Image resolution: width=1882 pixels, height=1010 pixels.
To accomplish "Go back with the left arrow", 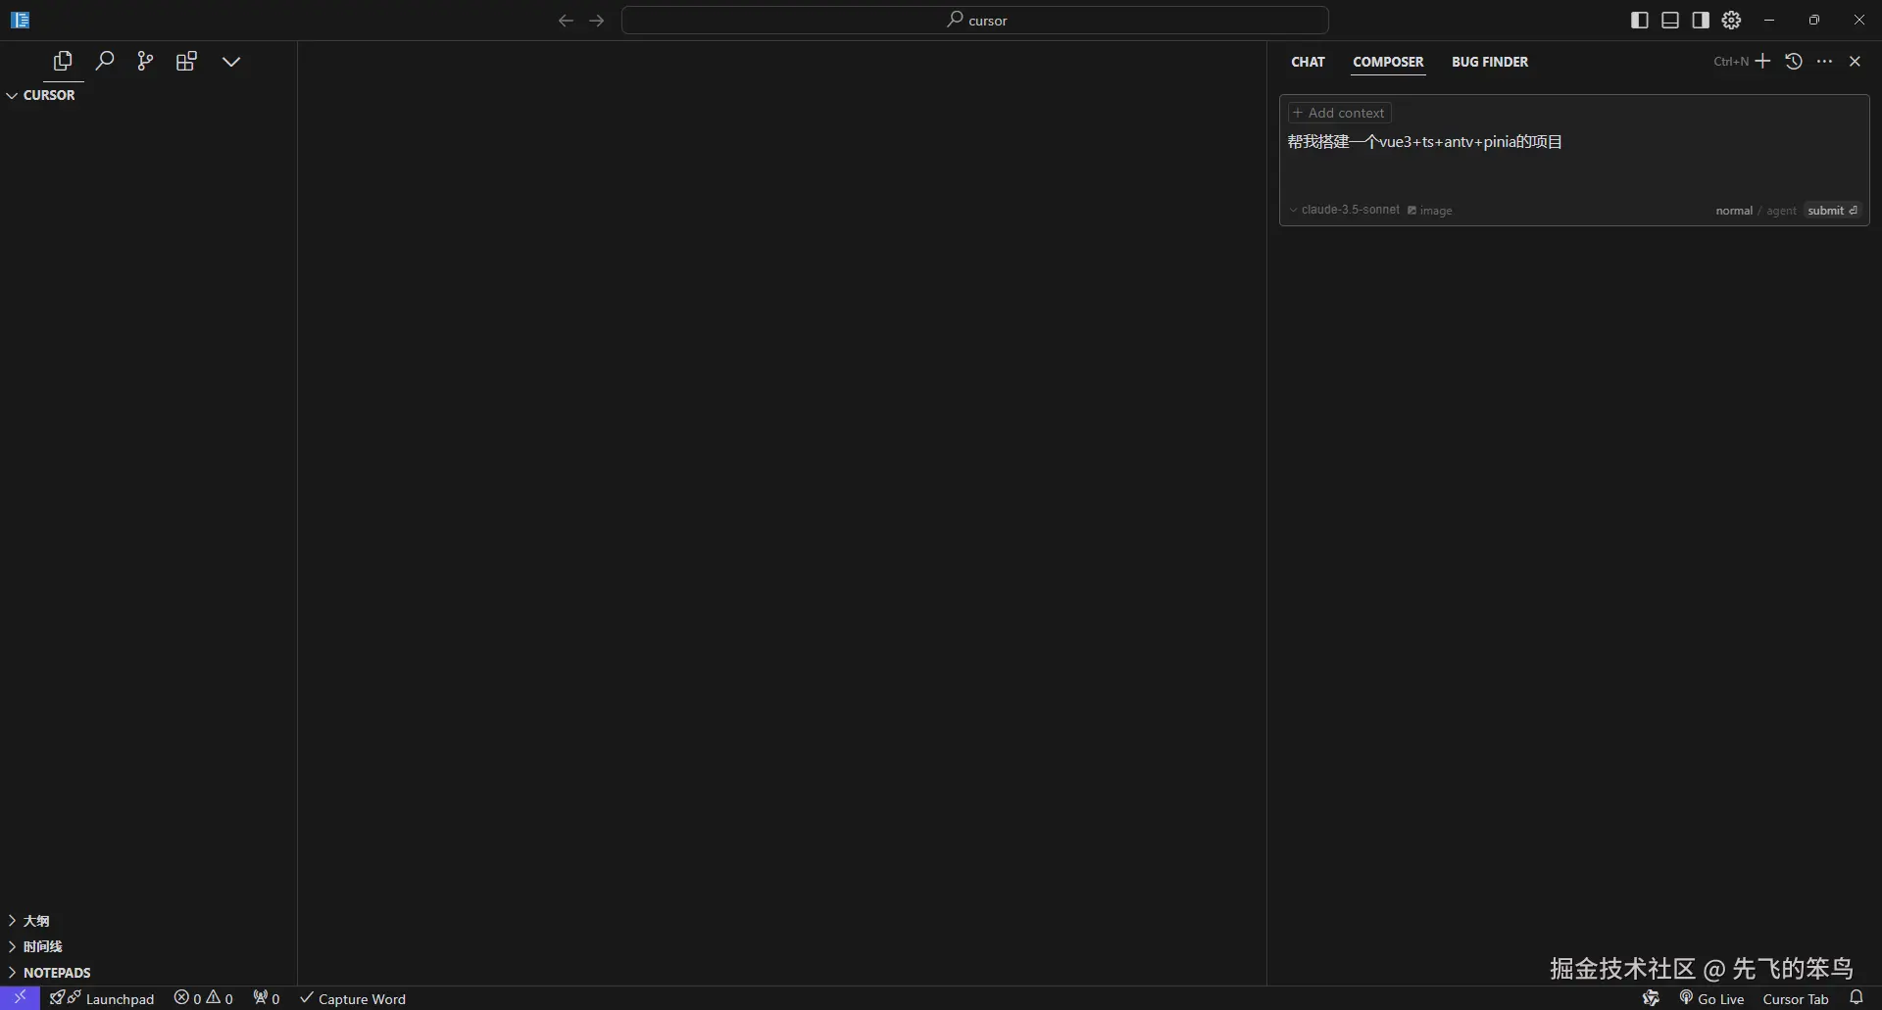I will (x=566, y=20).
